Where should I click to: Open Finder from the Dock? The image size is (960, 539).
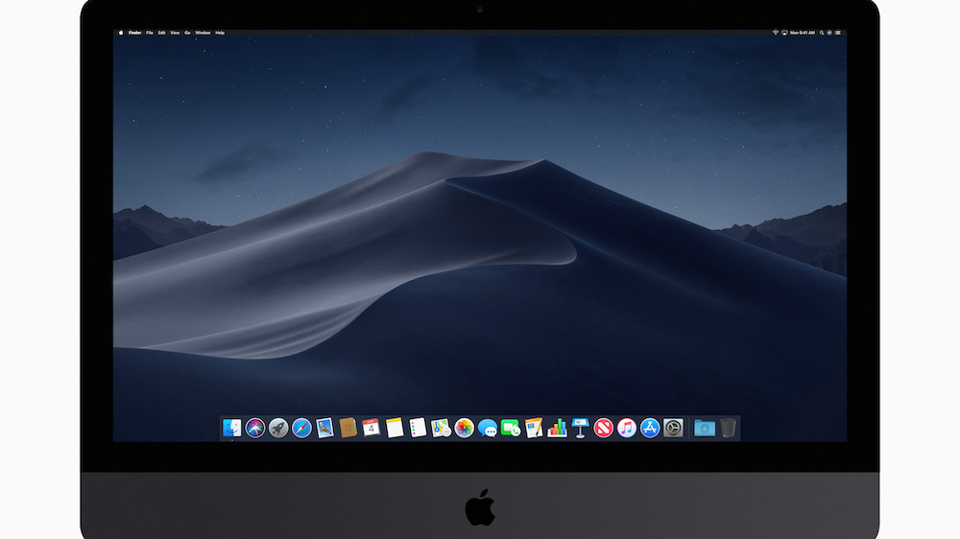click(x=232, y=428)
